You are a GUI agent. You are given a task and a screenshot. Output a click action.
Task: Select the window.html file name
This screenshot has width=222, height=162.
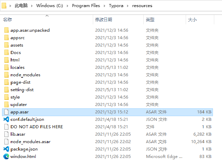click(23, 157)
